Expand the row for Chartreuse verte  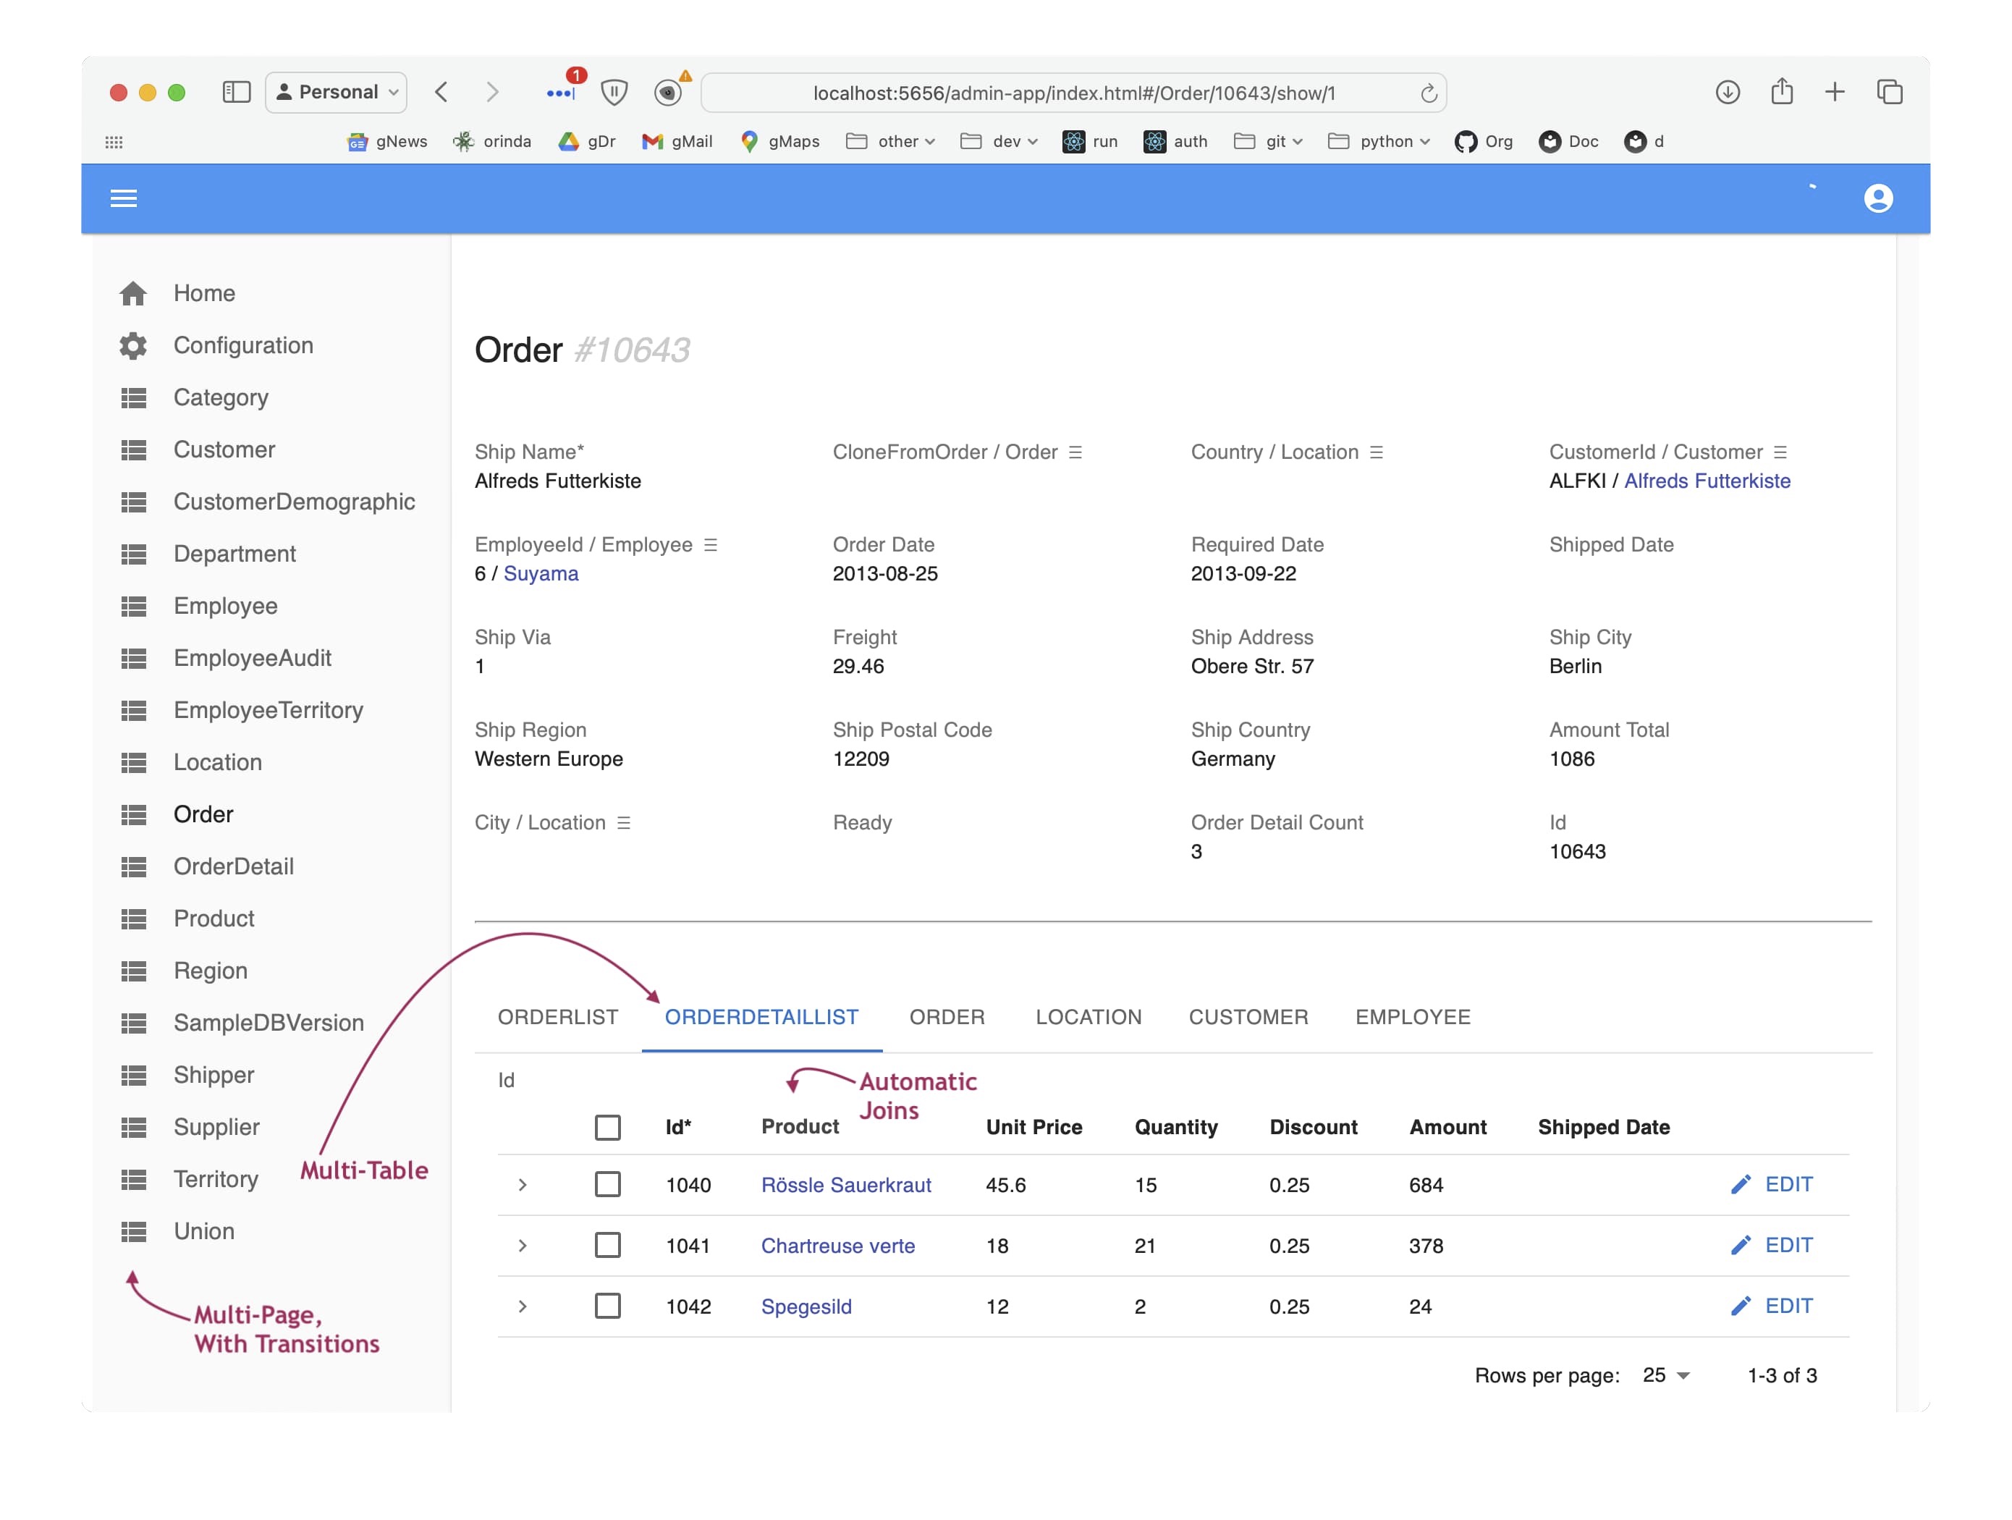522,1245
